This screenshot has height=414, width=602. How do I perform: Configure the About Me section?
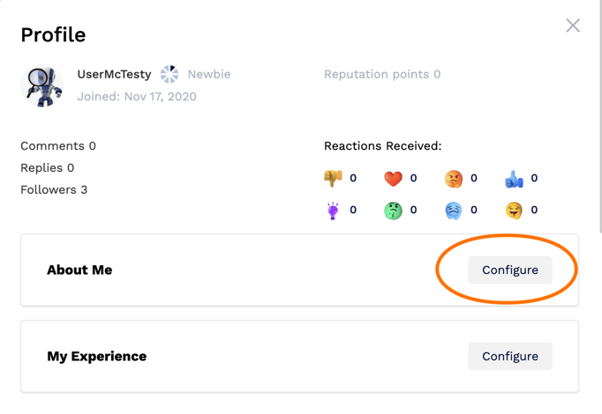pyautogui.click(x=510, y=270)
